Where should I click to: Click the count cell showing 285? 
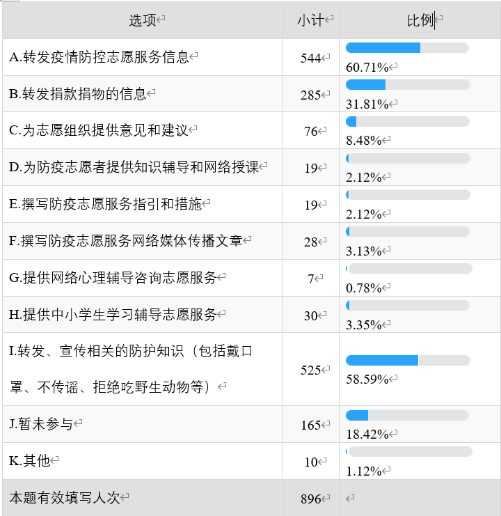pos(310,95)
